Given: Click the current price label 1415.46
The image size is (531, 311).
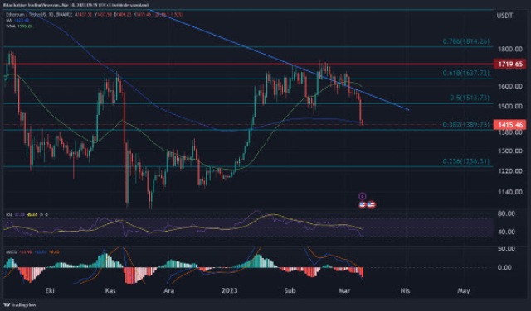Looking at the screenshot, I should coord(509,125).
